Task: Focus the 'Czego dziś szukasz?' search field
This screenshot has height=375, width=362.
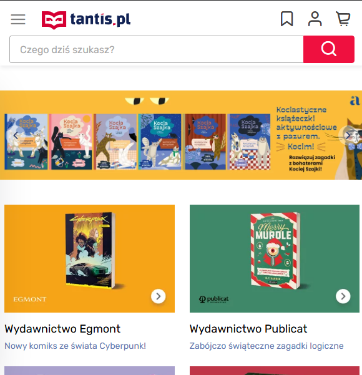Action: click(x=157, y=49)
